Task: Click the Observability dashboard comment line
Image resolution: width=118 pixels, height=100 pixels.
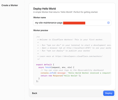Action: pyautogui.click(x=72, y=70)
